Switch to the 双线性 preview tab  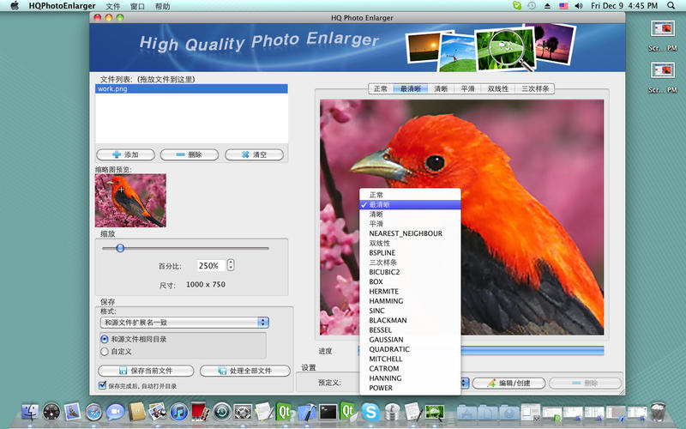[497, 88]
